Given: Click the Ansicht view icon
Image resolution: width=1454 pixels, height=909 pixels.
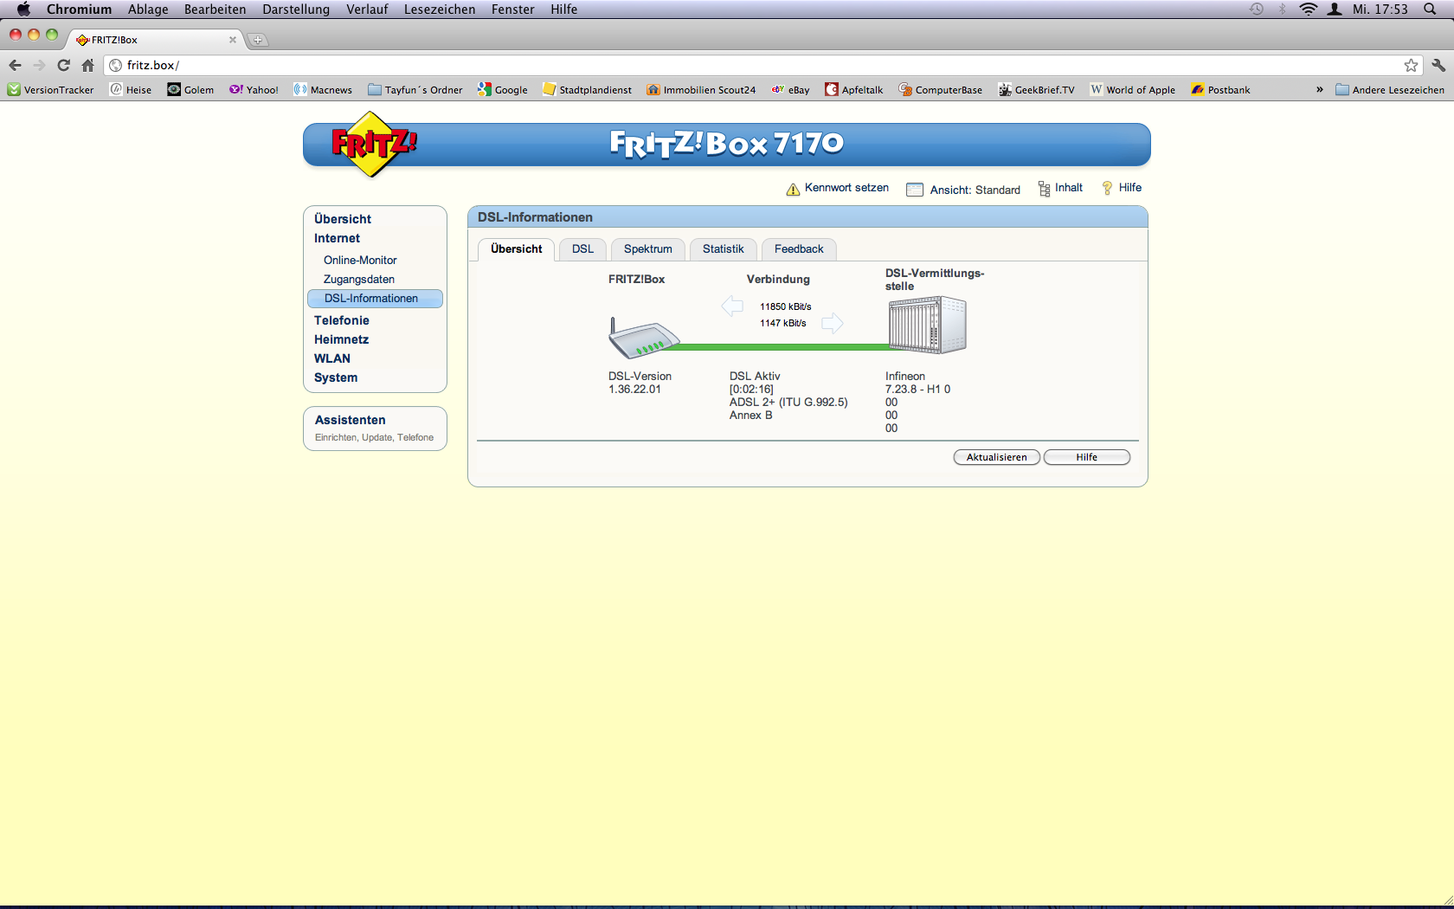Looking at the screenshot, I should pyautogui.click(x=915, y=190).
